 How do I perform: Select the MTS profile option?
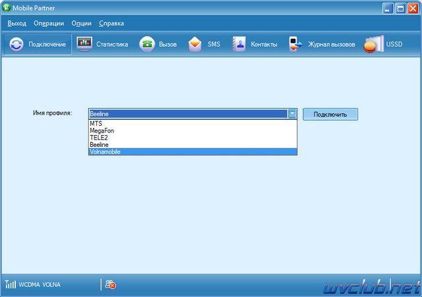(x=193, y=123)
